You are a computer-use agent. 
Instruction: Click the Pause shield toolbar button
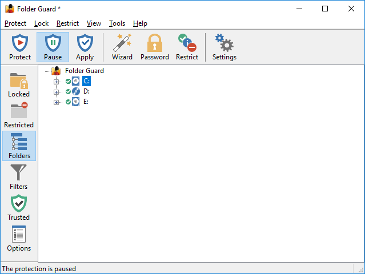point(53,47)
